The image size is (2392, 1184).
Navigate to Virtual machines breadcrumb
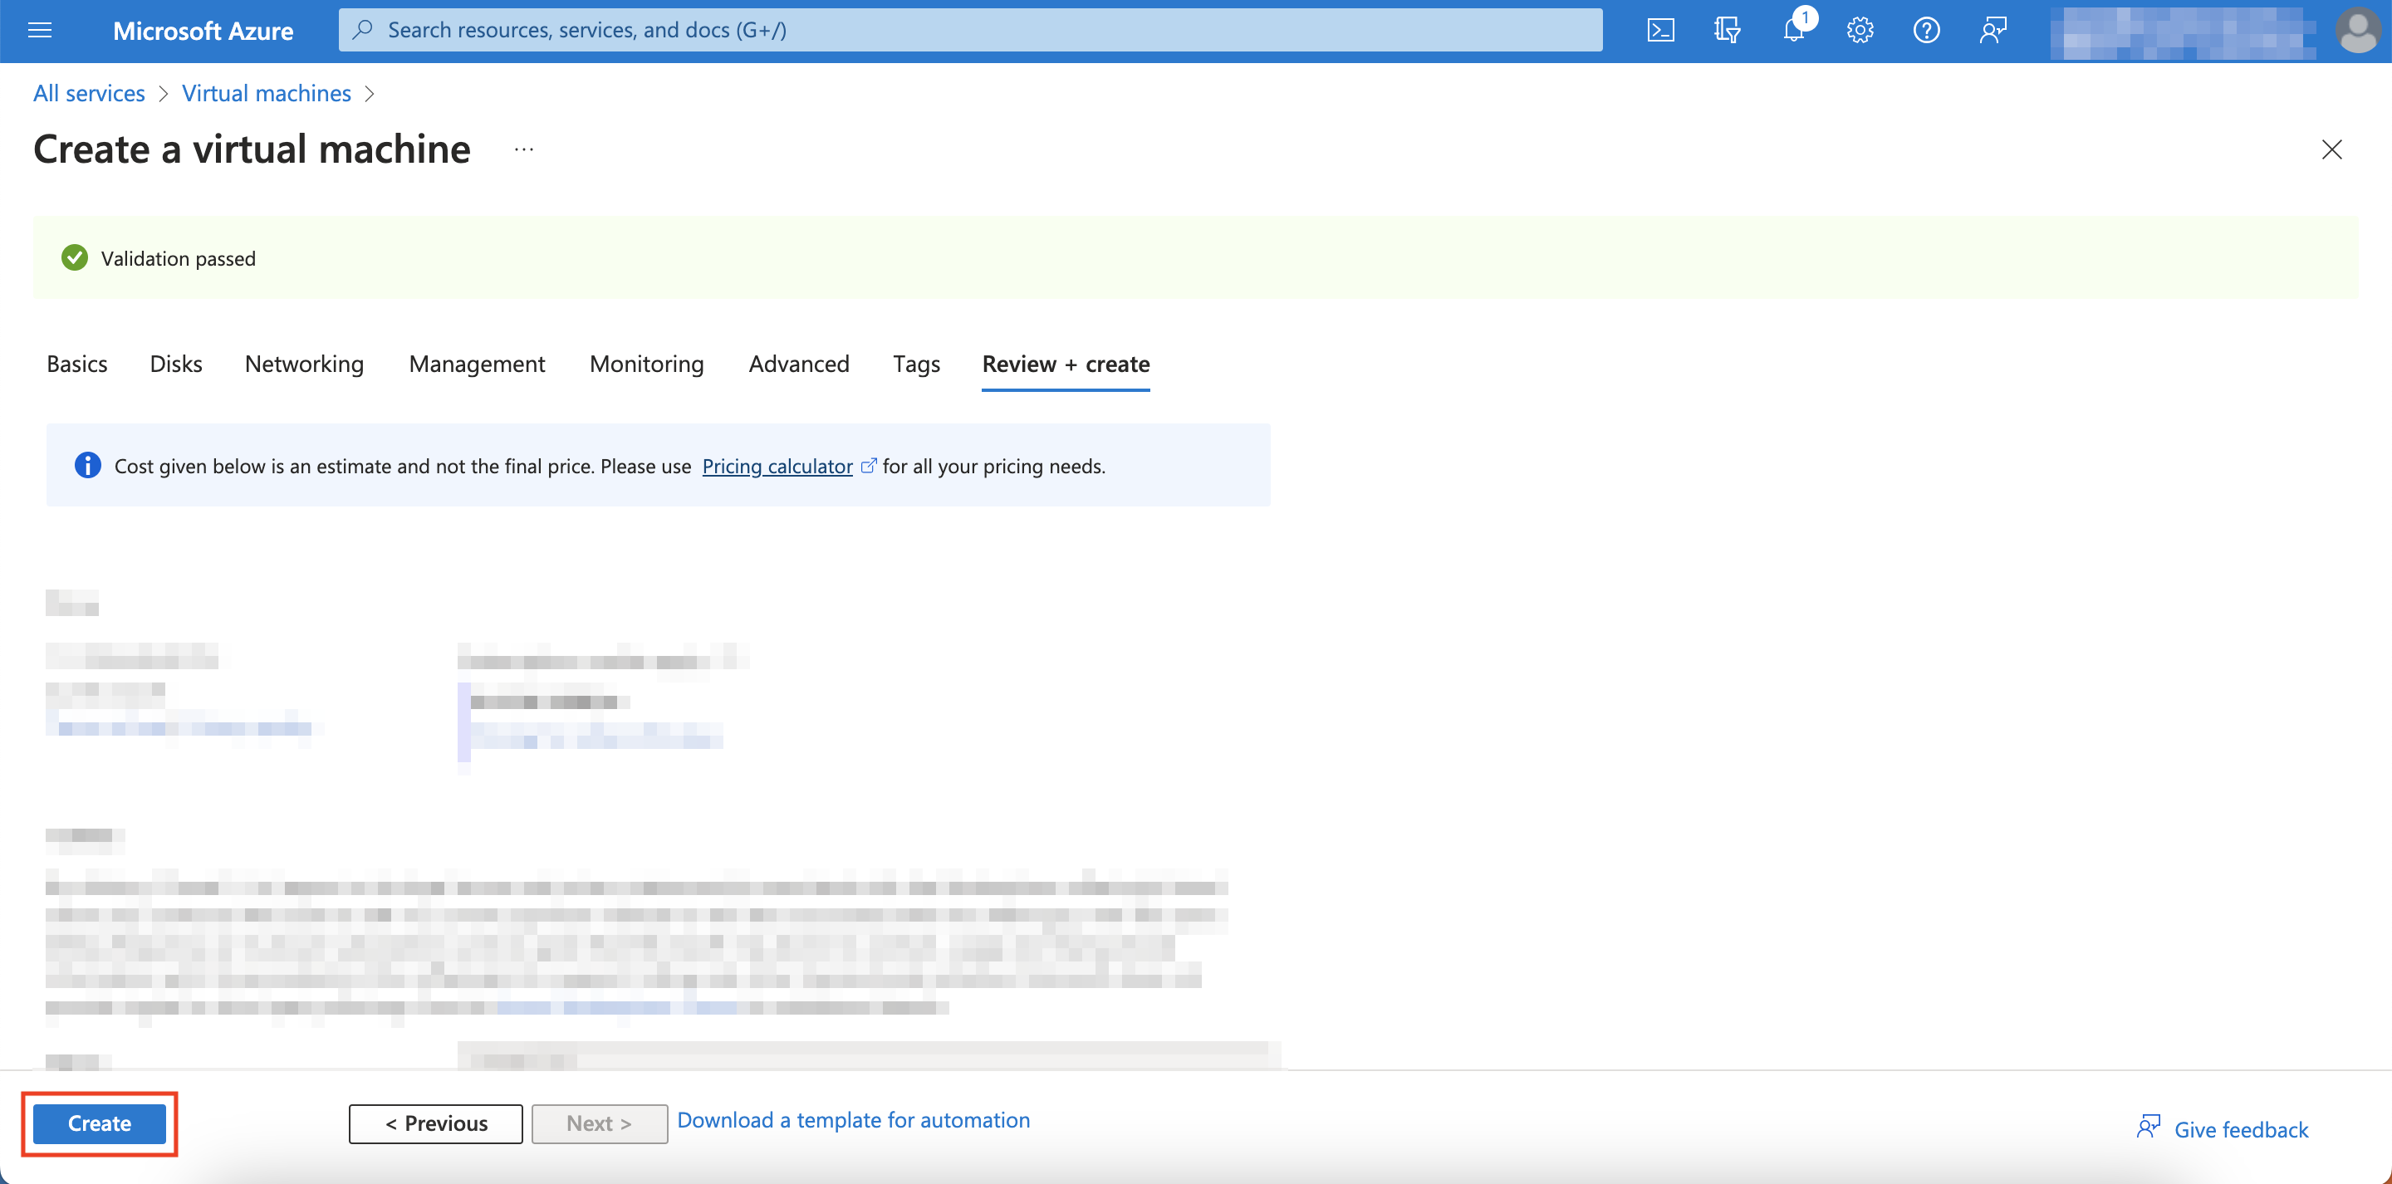(267, 93)
